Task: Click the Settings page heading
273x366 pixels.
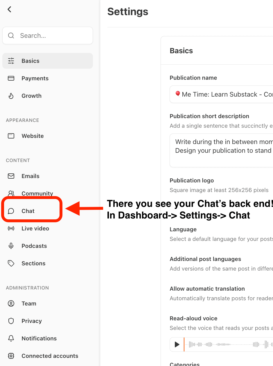Action: 128,12
